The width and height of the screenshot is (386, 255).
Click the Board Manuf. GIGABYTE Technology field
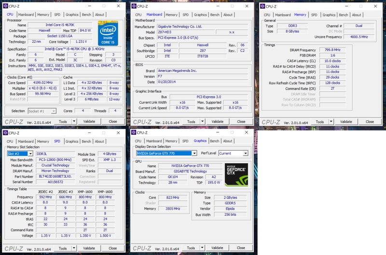coord(190,171)
